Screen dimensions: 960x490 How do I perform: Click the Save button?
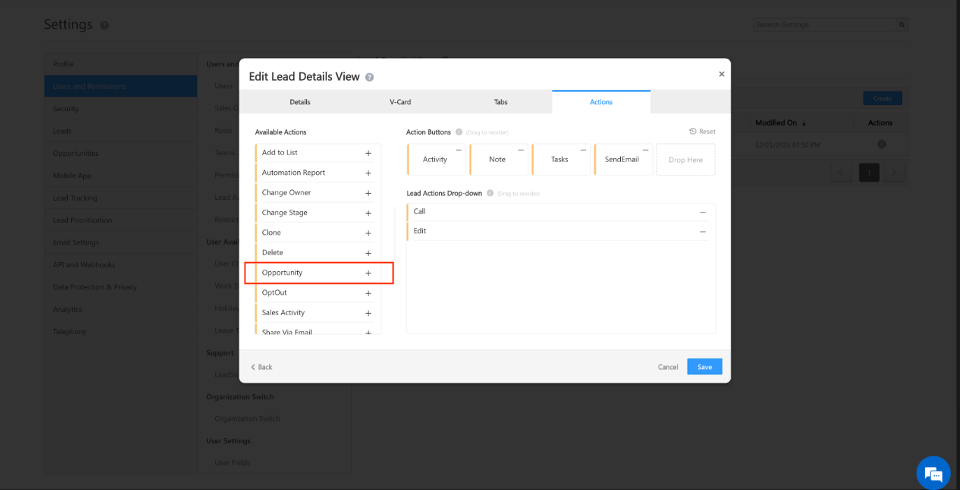pyautogui.click(x=704, y=367)
